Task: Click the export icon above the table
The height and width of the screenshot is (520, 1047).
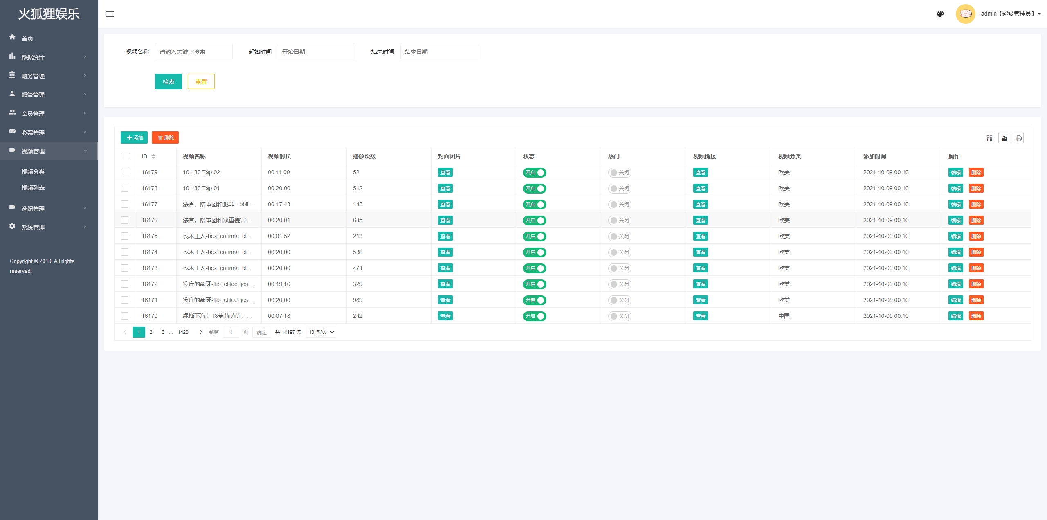Action: 1004,138
